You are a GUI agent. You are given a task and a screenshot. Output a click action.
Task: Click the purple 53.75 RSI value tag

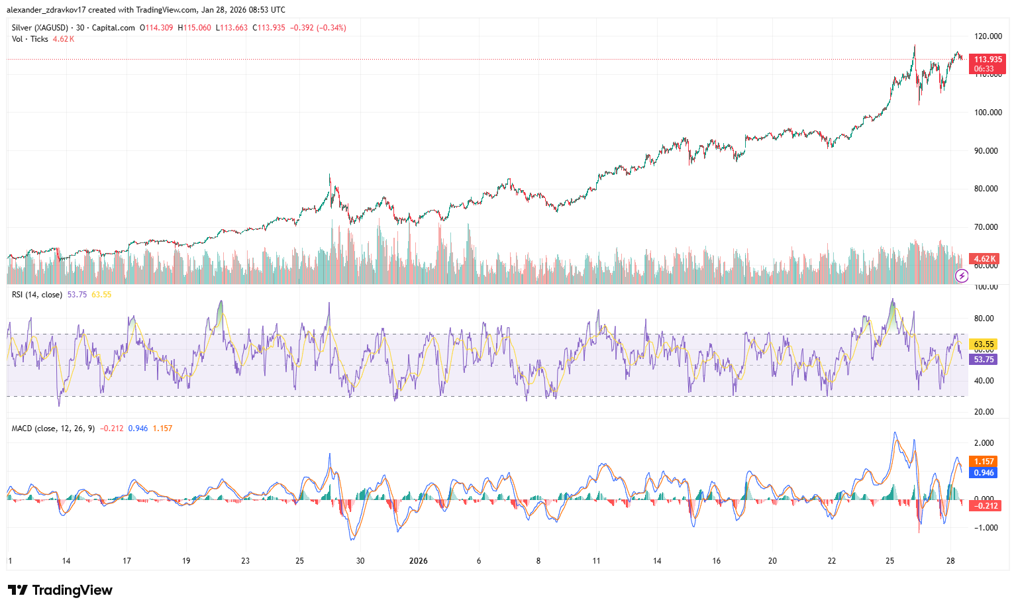click(984, 360)
